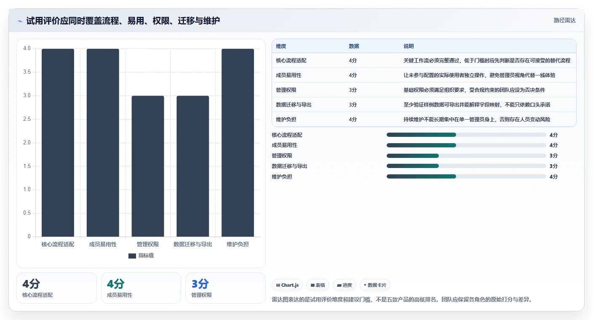Viewport: 593px width, 320px height.
Task: Select the 成员易用性 table row name
Action: (x=288, y=75)
